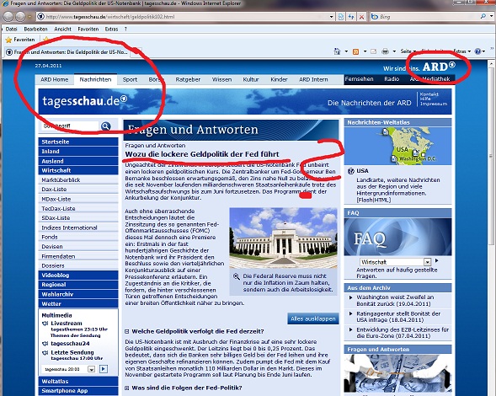Open 'Washington weist Zweifel an Bonität zurück' article
The width and height of the screenshot is (496, 396).
[395, 301]
